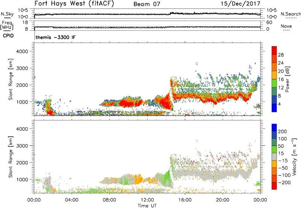Click Power colorbar segment between 20 and 24
Image resolution: width=301 pixels, height=208 pixels.
point(274,67)
